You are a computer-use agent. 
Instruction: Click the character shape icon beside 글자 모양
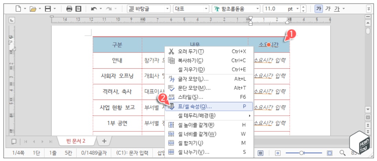coord(171,79)
